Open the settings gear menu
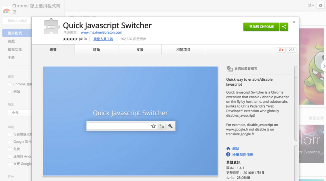 click(320, 5)
